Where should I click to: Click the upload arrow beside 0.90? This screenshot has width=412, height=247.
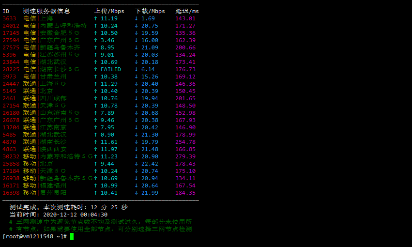pyautogui.click(x=96, y=135)
